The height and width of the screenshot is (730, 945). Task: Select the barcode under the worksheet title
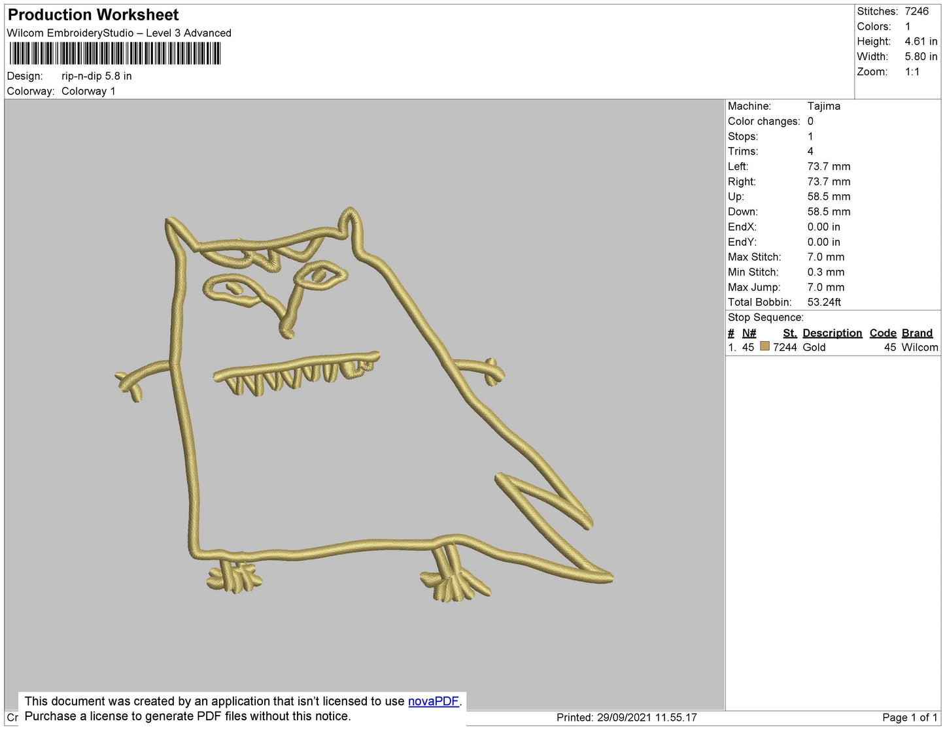(115, 54)
